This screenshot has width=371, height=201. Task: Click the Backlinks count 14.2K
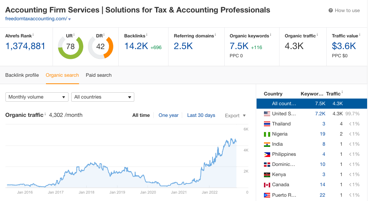point(136,46)
